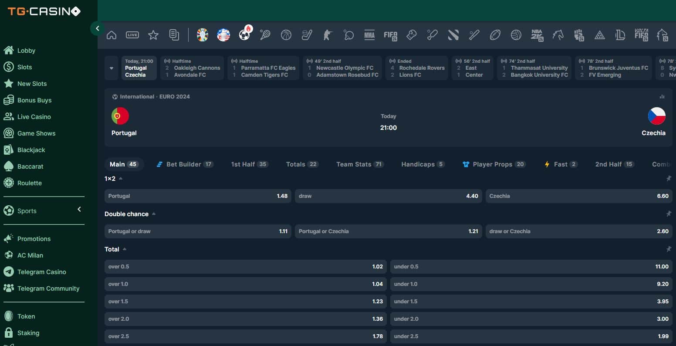Click the TG.Casino logo
676x346 pixels.
(x=44, y=11)
